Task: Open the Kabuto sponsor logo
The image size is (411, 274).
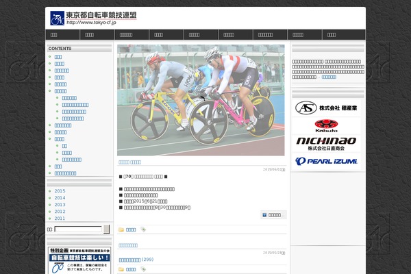Action: coord(326,125)
